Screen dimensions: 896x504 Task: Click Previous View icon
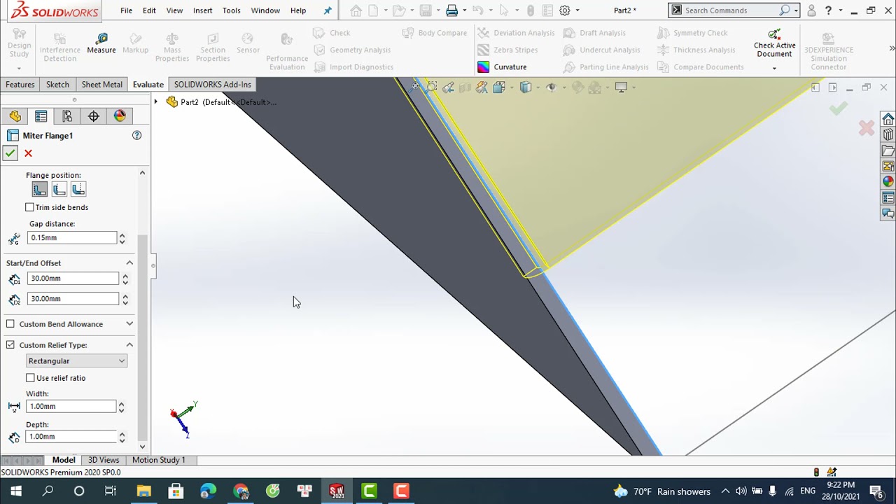(x=448, y=87)
